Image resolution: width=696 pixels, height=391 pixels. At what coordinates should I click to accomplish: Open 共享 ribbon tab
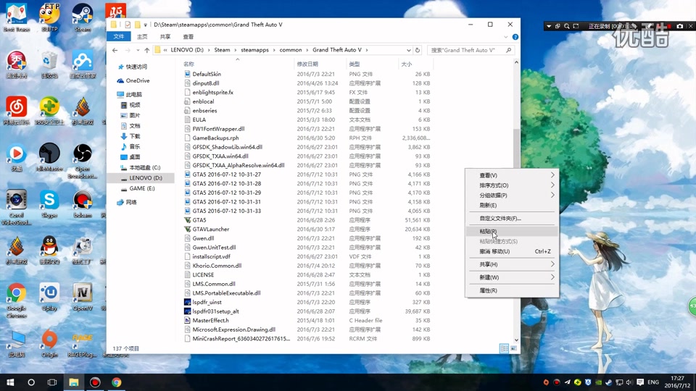(x=165, y=37)
